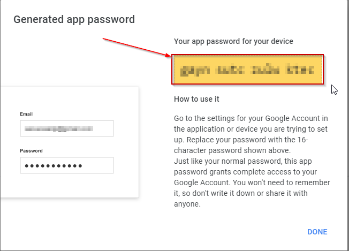Click the first group of blurred password characters
349x251 pixels.
[x=196, y=70]
